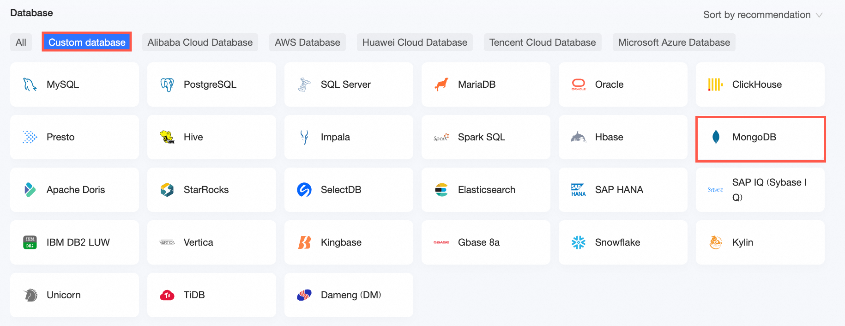Click the StarRocks cube icon

(x=167, y=190)
